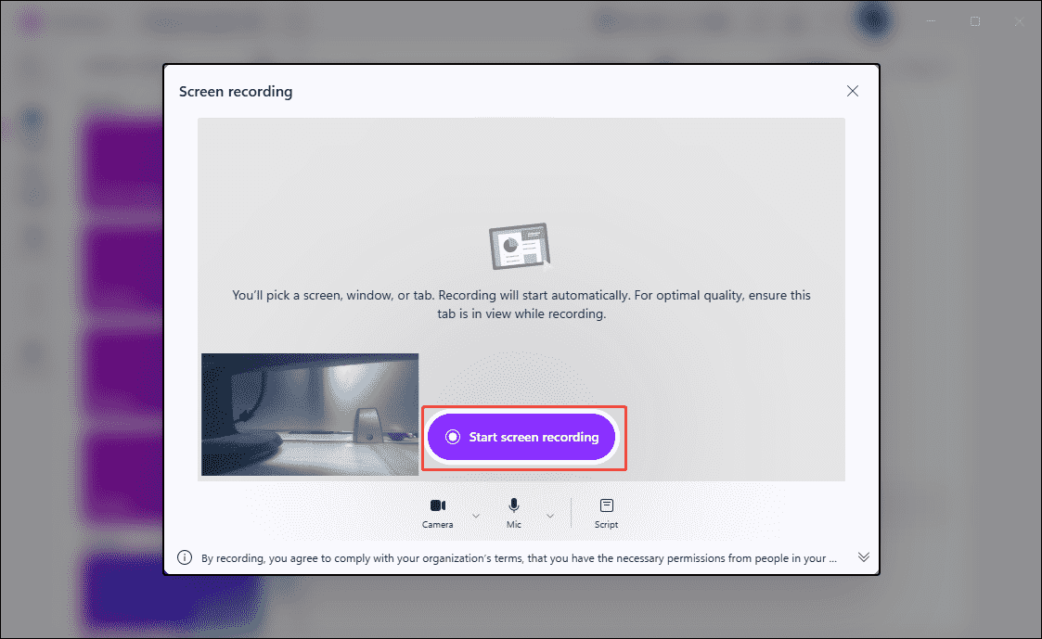1042x639 pixels.
Task: Select the Camera icon in the recording toolbar
Action: [x=437, y=506]
